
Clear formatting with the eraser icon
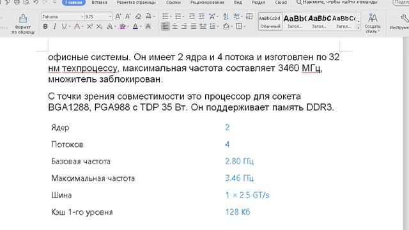138,17
